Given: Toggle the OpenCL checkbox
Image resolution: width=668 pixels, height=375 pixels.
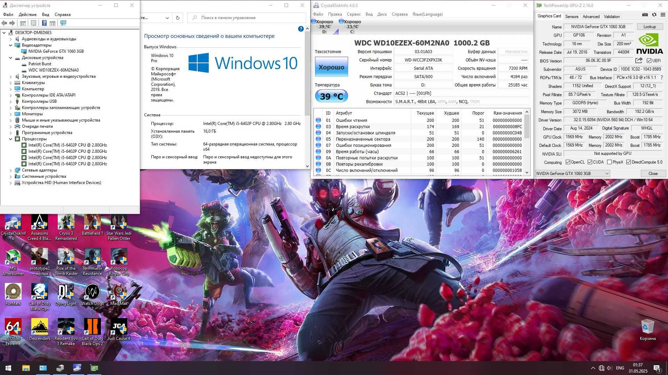Looking at the screenshot, I should point(568,162).
